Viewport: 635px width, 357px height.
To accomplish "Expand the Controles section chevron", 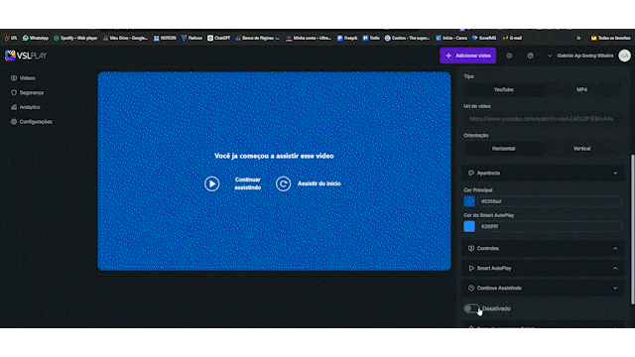I will pos(615,249).
